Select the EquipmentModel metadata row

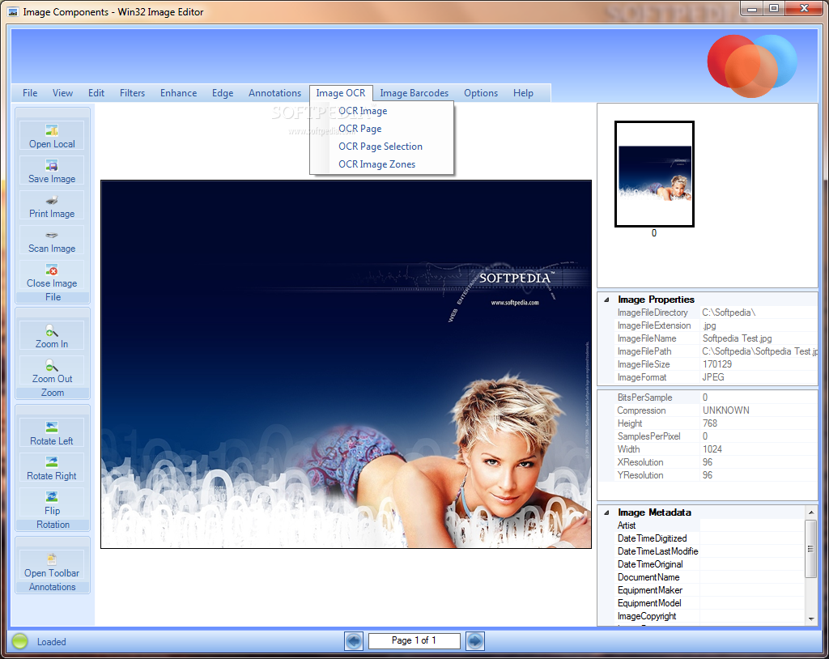tap(710, 603)
